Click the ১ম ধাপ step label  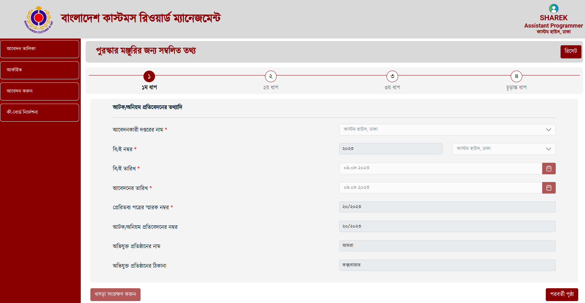(149, 87)
